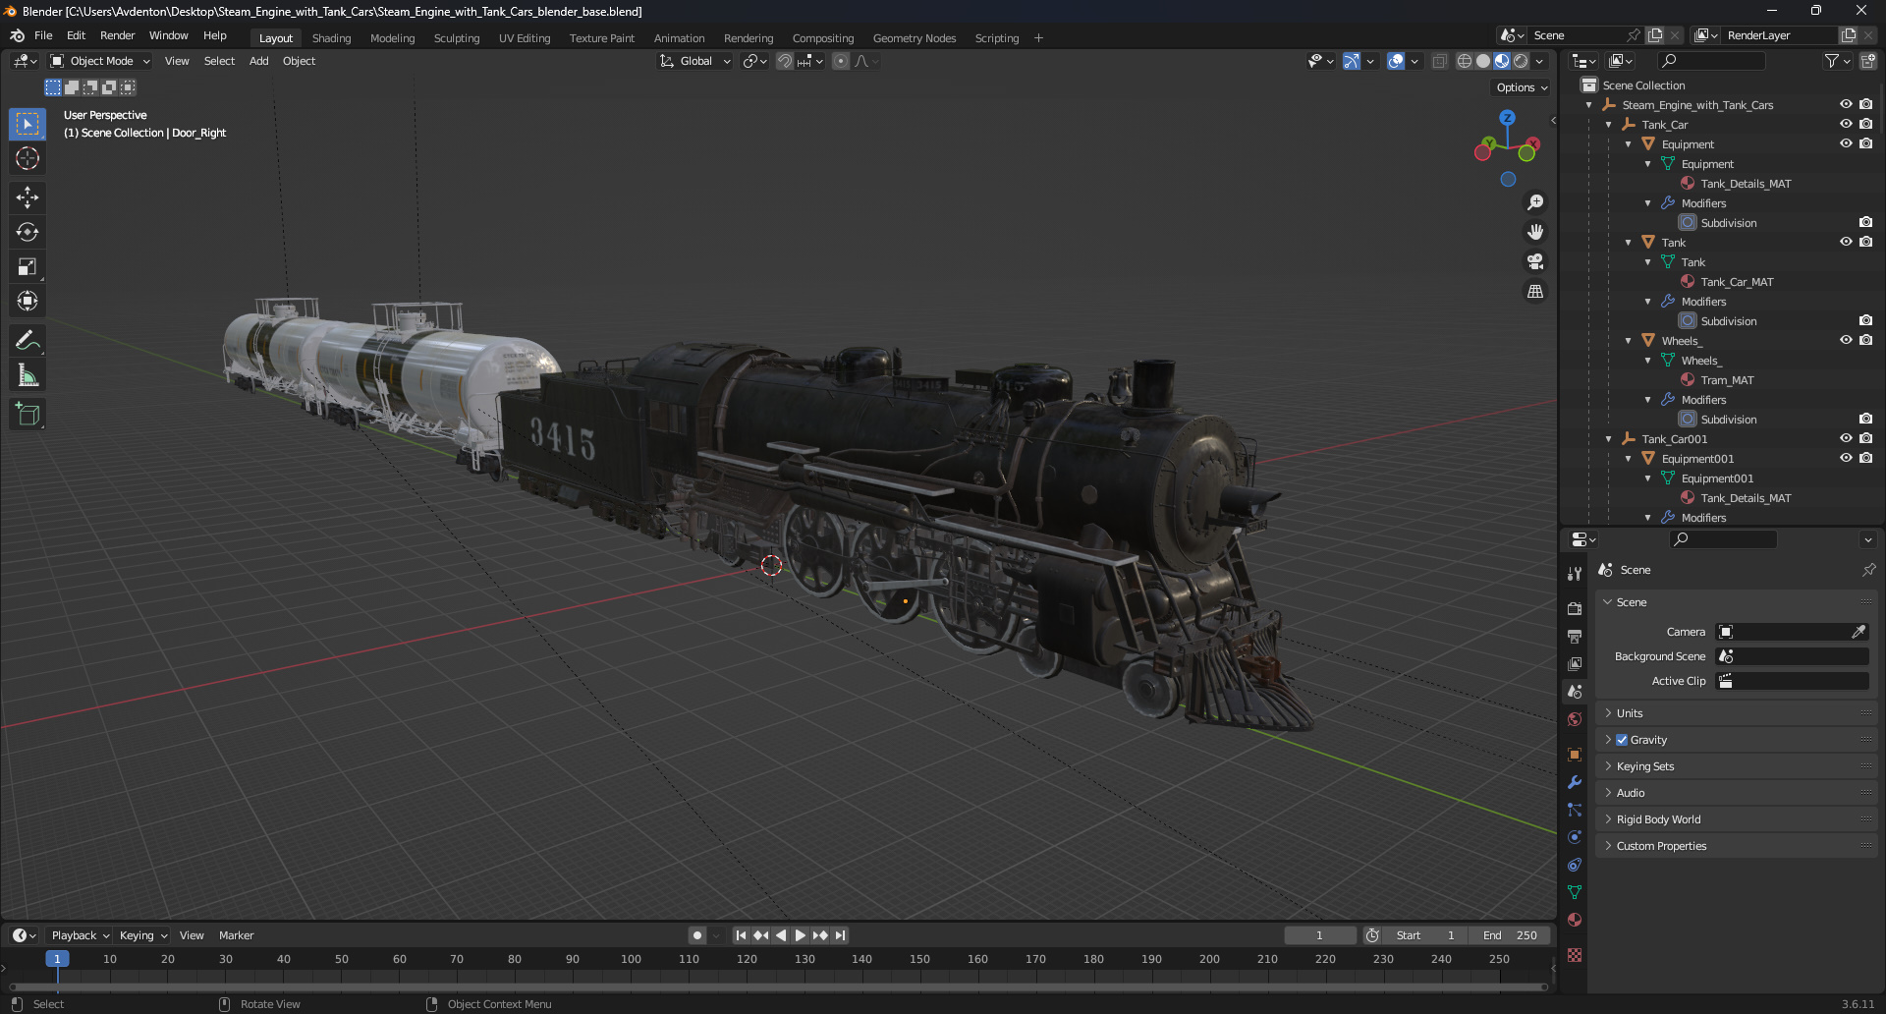Switch to Wireframe viewport shading
Viewport: 1886px width, 1014px height.
click(1464, 61)
